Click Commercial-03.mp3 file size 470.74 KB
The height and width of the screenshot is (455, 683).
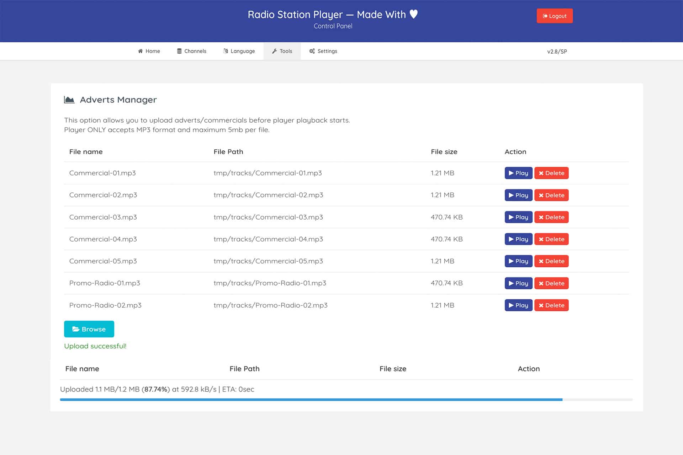click(447, 217)
